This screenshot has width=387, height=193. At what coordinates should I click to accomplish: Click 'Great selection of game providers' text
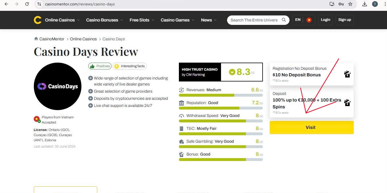click(x=123, y=91)
